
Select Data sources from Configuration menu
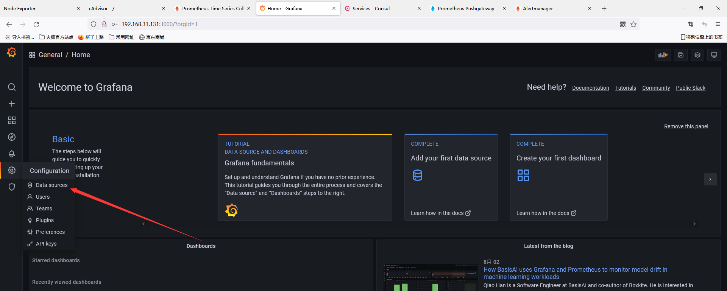tap(49, 185)
